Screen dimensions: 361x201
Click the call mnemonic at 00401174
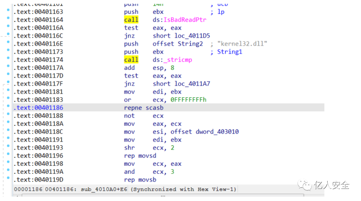[131, 60]
